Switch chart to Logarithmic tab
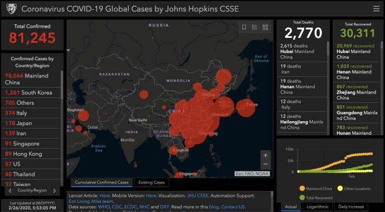 point(317,207)
